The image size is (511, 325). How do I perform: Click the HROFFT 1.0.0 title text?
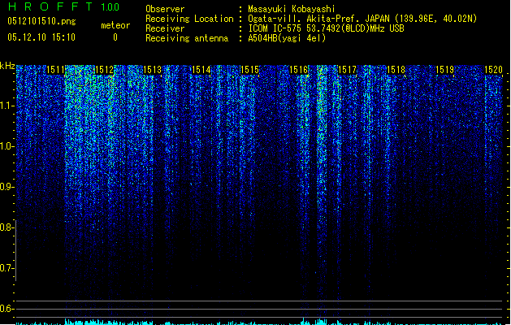coord(64,6)
